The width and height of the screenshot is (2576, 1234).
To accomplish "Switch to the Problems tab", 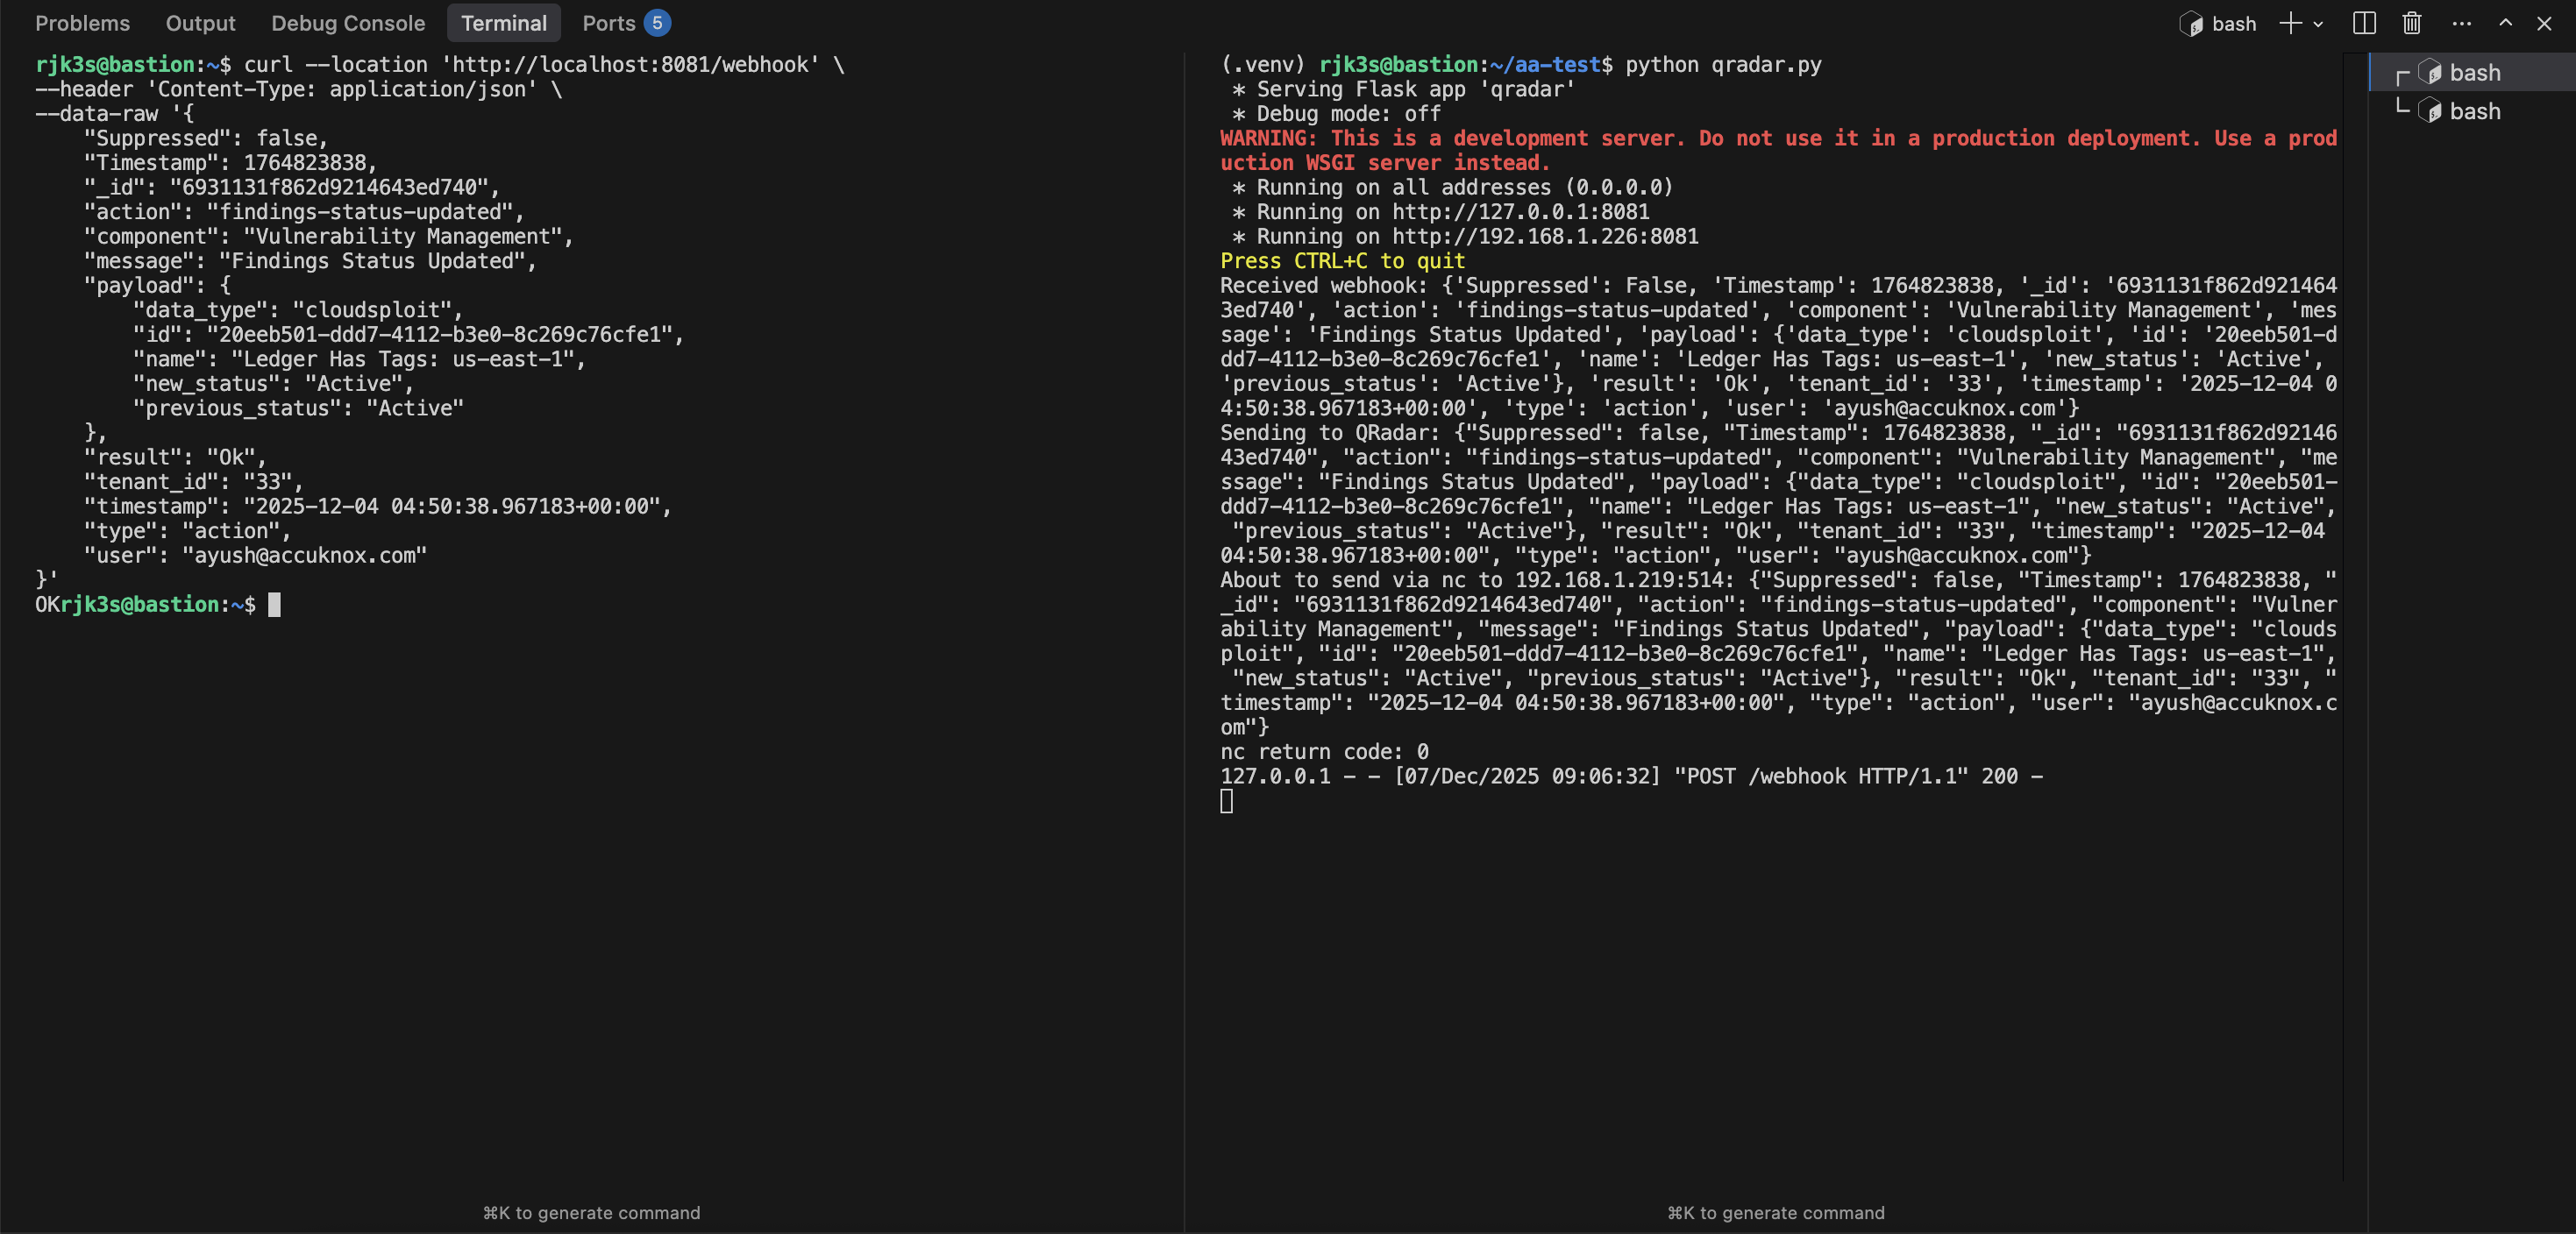I will 82,23.
